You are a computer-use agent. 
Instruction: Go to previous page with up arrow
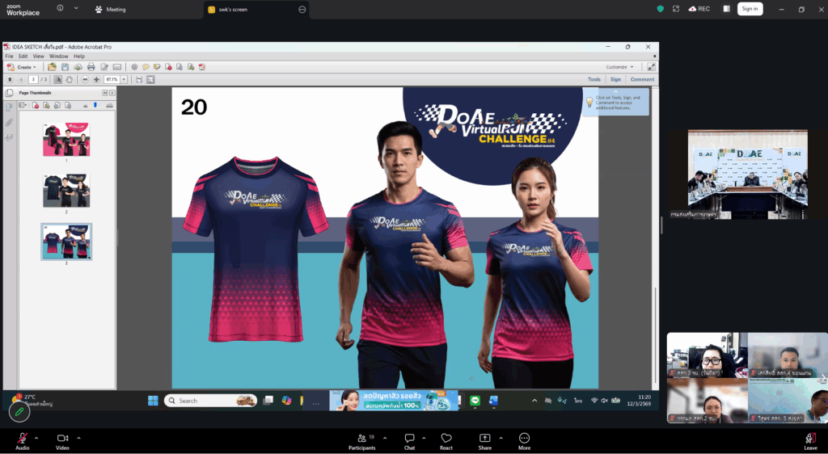(x=10, y=80)
